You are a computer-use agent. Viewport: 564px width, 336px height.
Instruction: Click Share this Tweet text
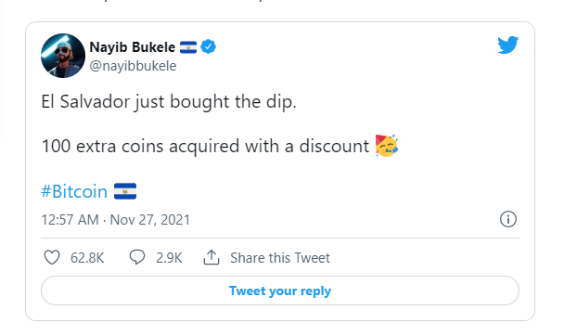[x=280, y=258]
